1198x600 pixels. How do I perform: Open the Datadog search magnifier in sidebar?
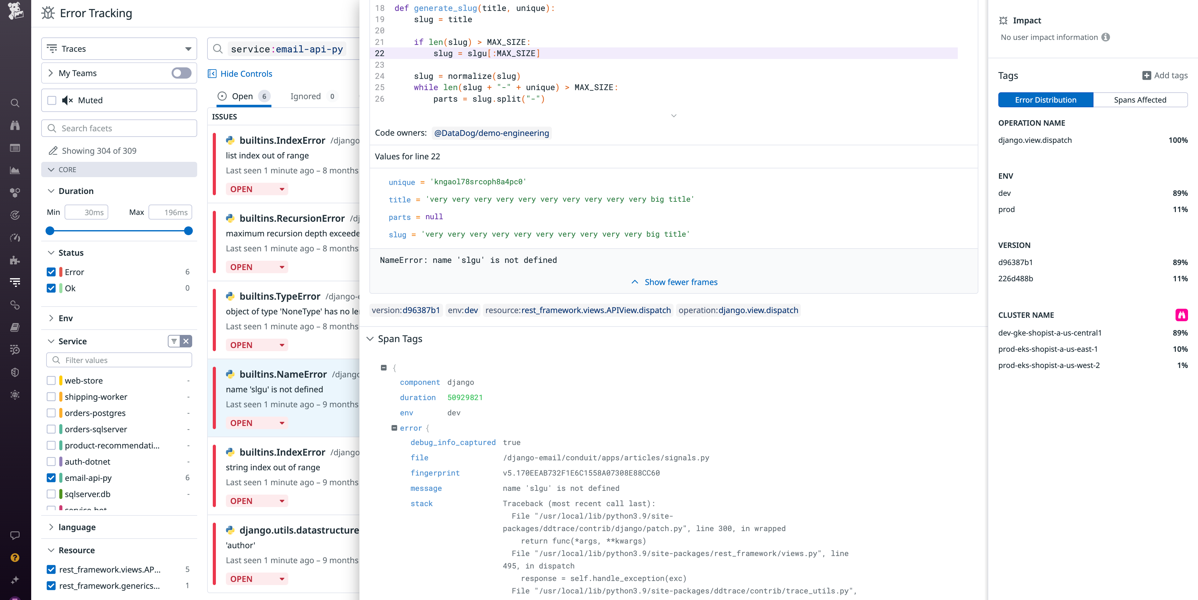click(15, 103)
